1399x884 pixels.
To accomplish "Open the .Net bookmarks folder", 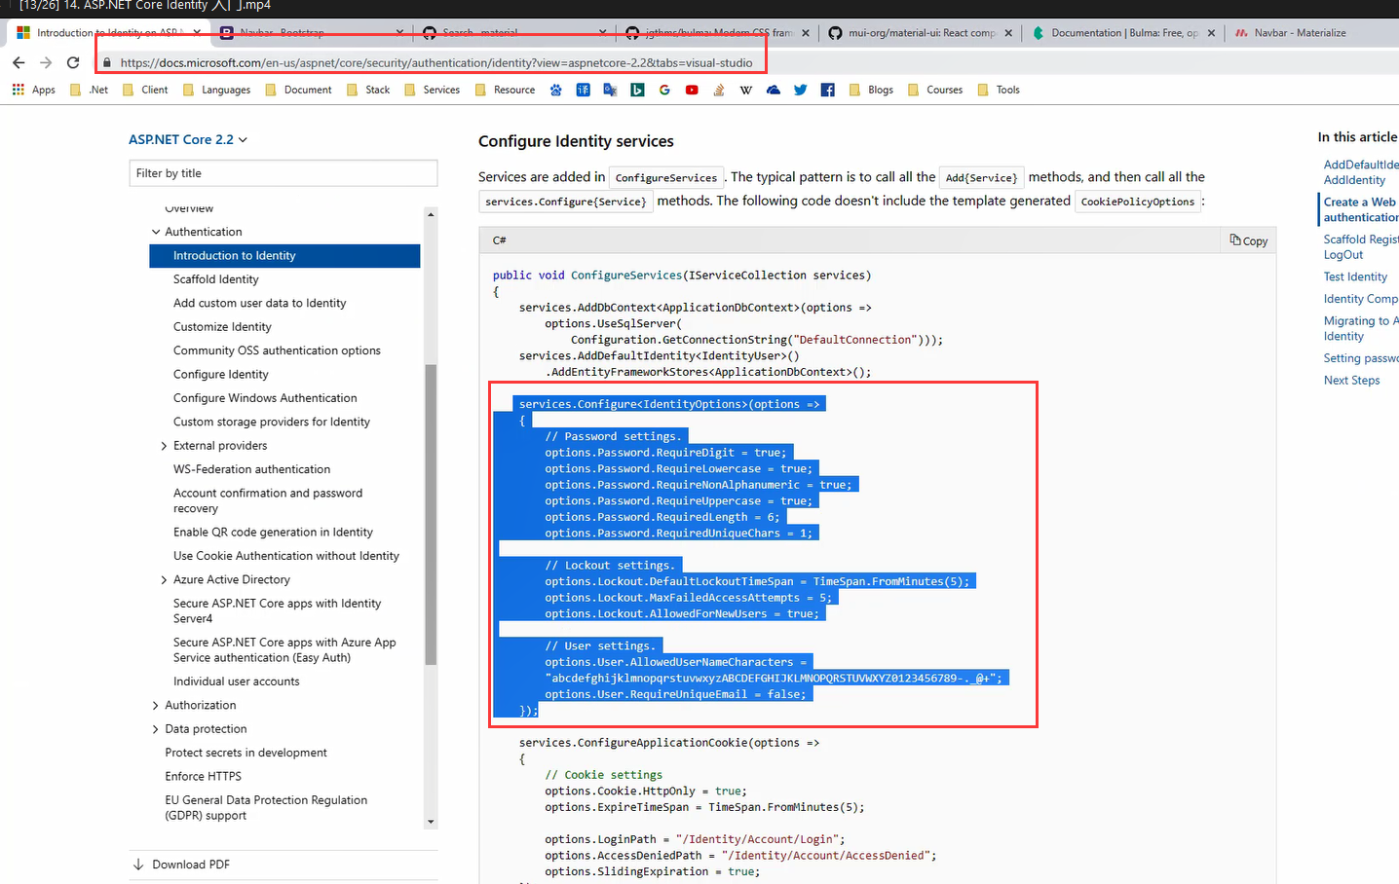I will point(90,90).
